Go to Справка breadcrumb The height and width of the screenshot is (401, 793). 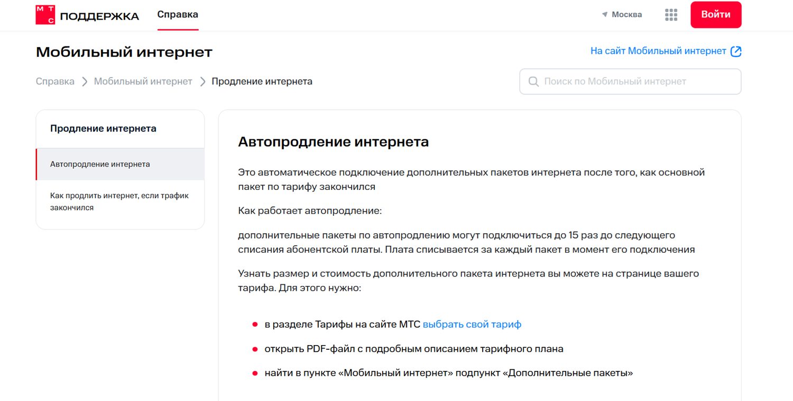(x=55, y=81)
